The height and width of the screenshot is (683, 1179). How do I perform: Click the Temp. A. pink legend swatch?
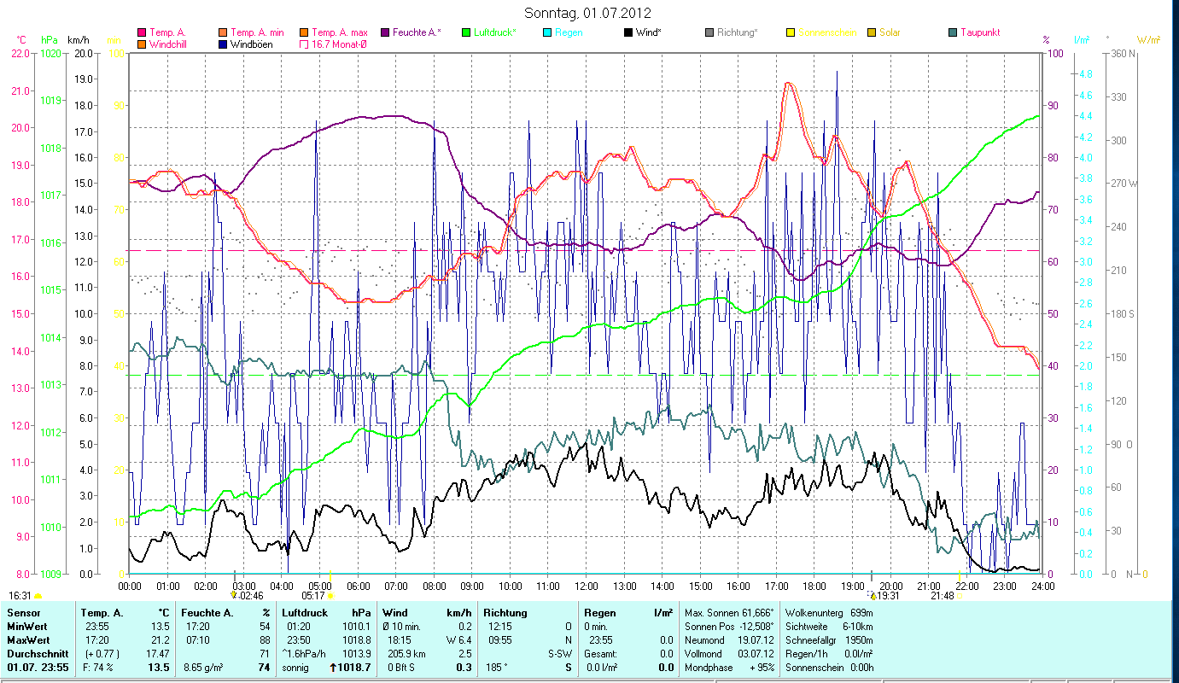pyautogui.click(x=142, y=32)
